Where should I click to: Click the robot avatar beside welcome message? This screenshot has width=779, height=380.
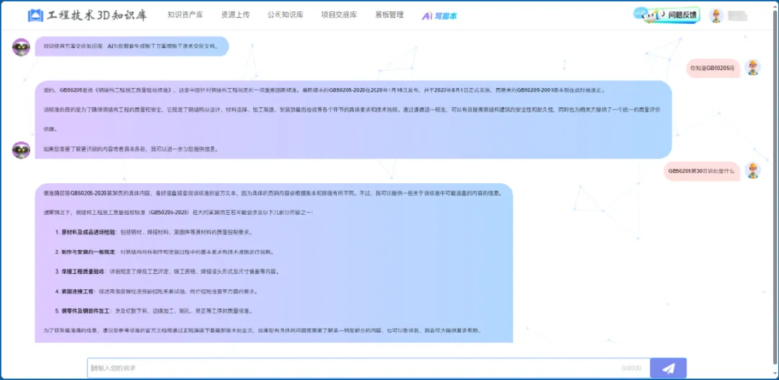click(22, 47)
